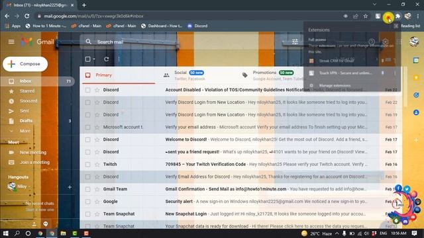Star the Microsoft account email
This screenshot has height=238, width=424.
point(97,127)
